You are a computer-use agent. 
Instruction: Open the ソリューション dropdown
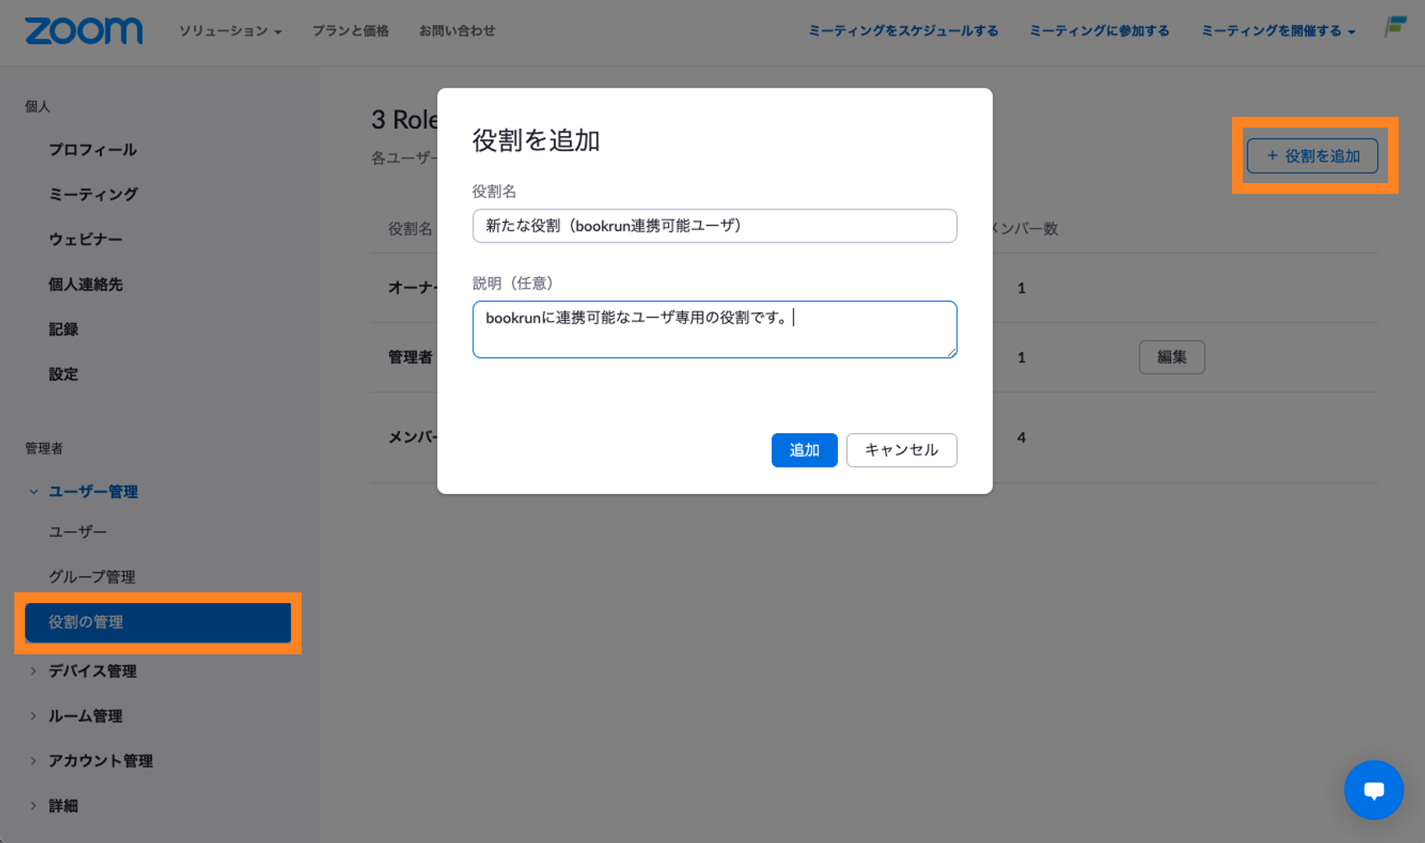pyautogui.click(x=230, y=31)
